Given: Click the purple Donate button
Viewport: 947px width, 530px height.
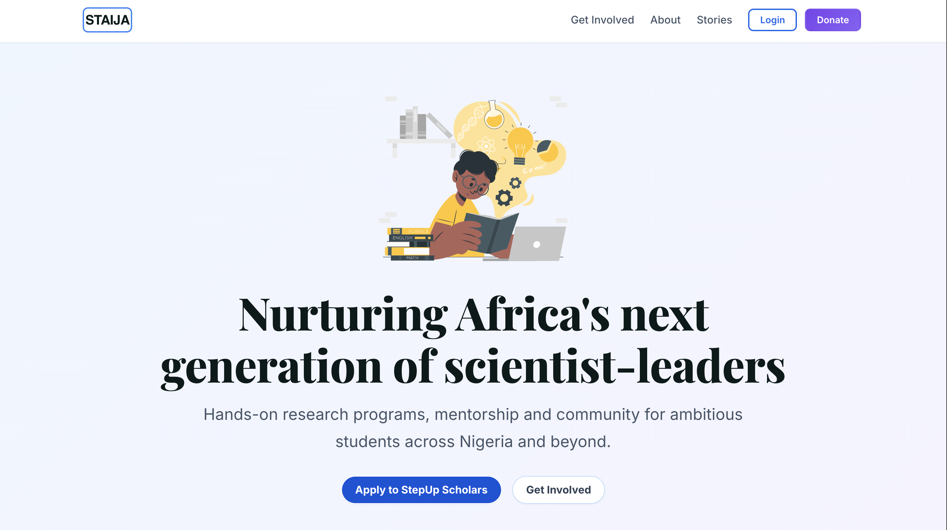Looking at the screenshot, I should click(832, 20).
